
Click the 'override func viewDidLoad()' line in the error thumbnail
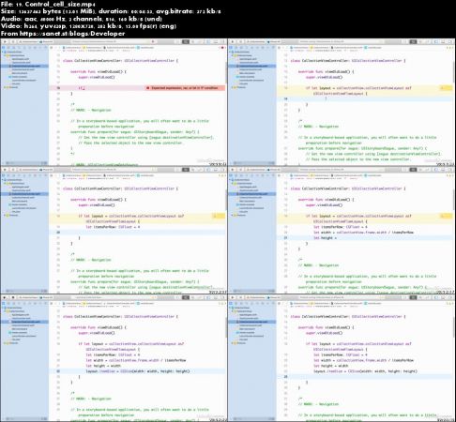[99, 71]
